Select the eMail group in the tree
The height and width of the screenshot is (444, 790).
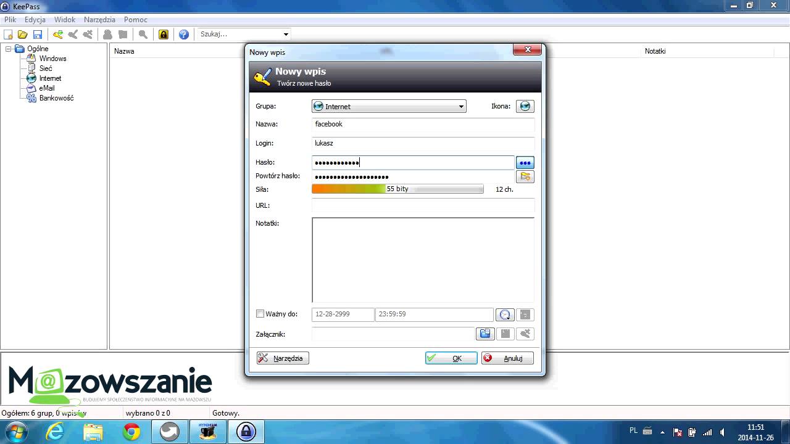tap(47, 88)
